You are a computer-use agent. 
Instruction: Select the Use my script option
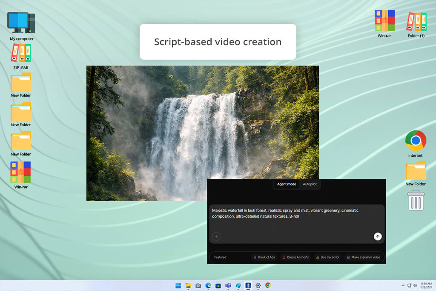tap(327, 257)
